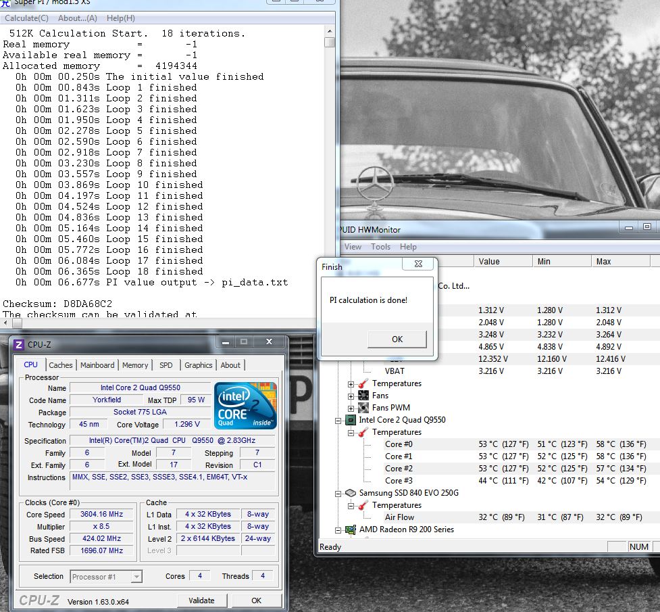Click the thermometer icon beside mainboard Temperatures
Screen dimensions: 660x612
[x=363, y=383]
